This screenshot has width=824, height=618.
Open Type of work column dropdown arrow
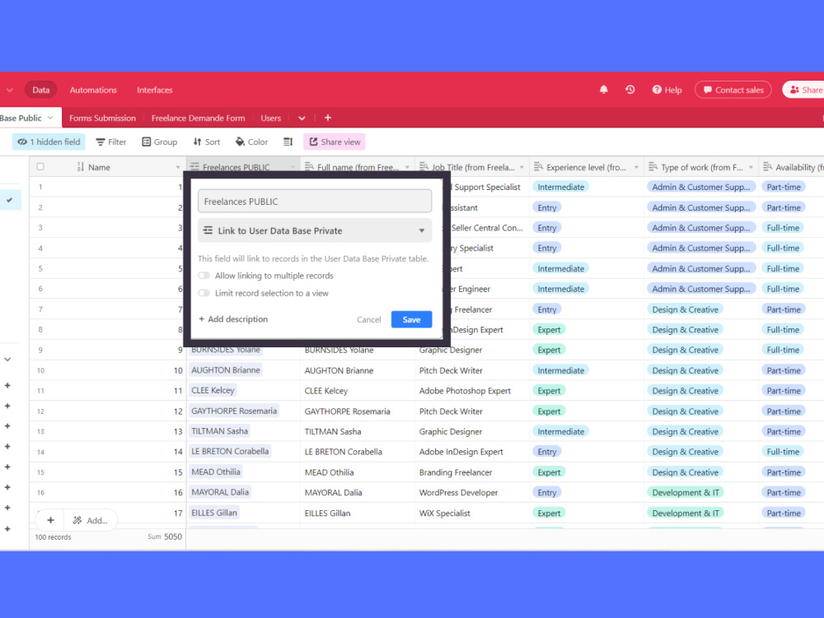751,167
